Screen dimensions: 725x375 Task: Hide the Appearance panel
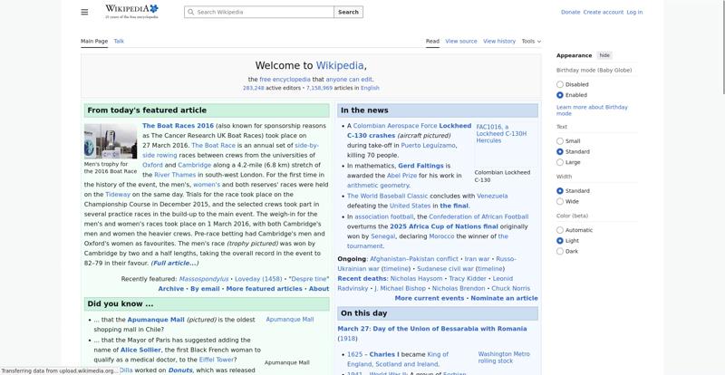pos(604,55)
